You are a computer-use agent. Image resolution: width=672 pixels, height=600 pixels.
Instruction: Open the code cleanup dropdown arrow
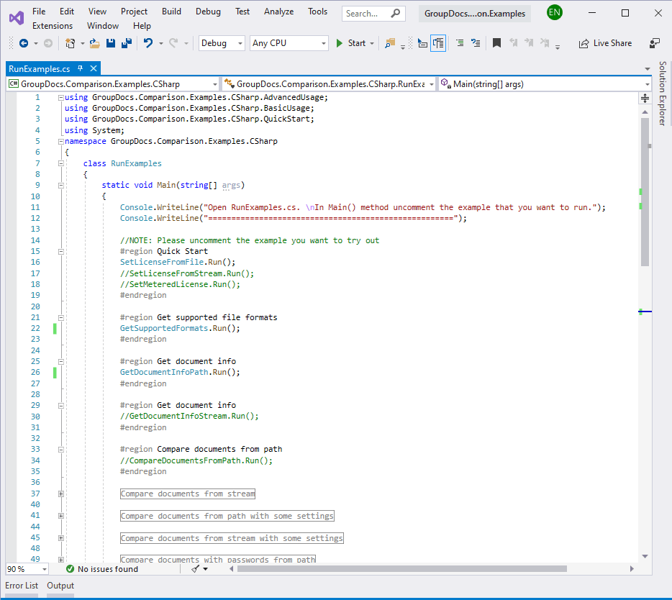[205, 569]
